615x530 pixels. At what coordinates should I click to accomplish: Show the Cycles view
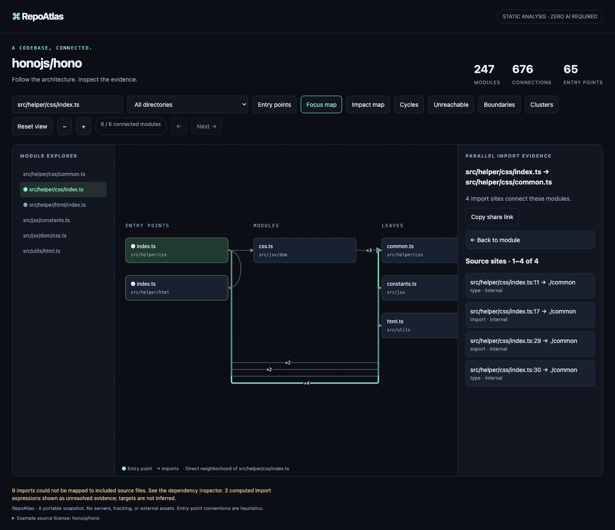point(409,105)
